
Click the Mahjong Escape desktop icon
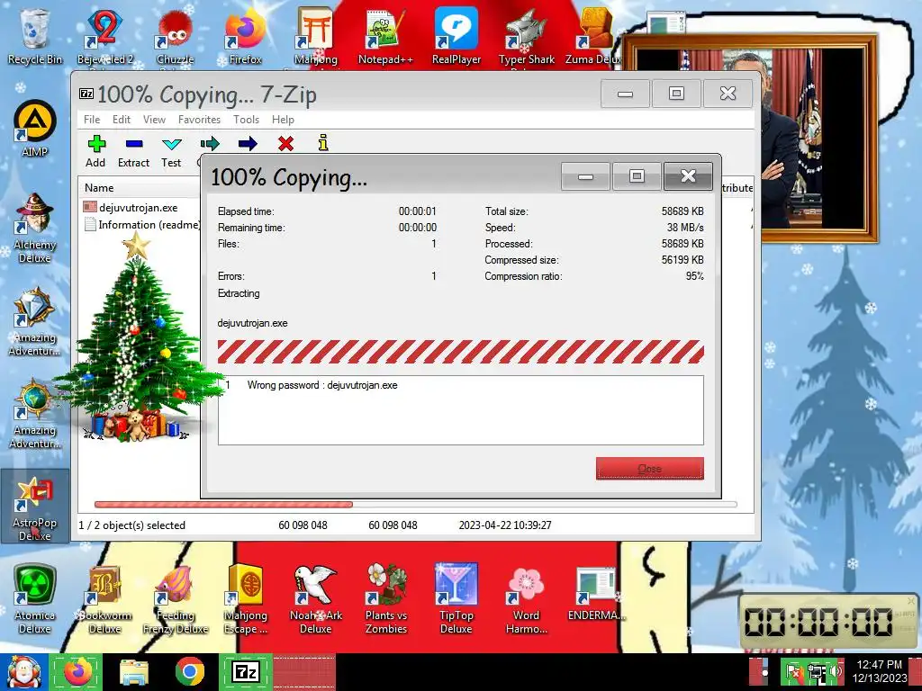pos(245,599)
